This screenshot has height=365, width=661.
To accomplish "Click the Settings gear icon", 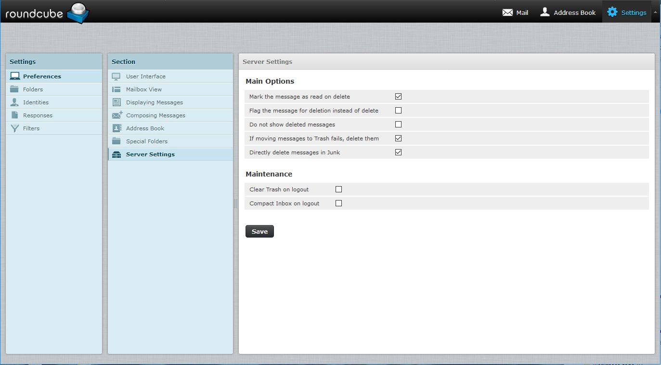I will pyautogui.click(x=612, y=13).
